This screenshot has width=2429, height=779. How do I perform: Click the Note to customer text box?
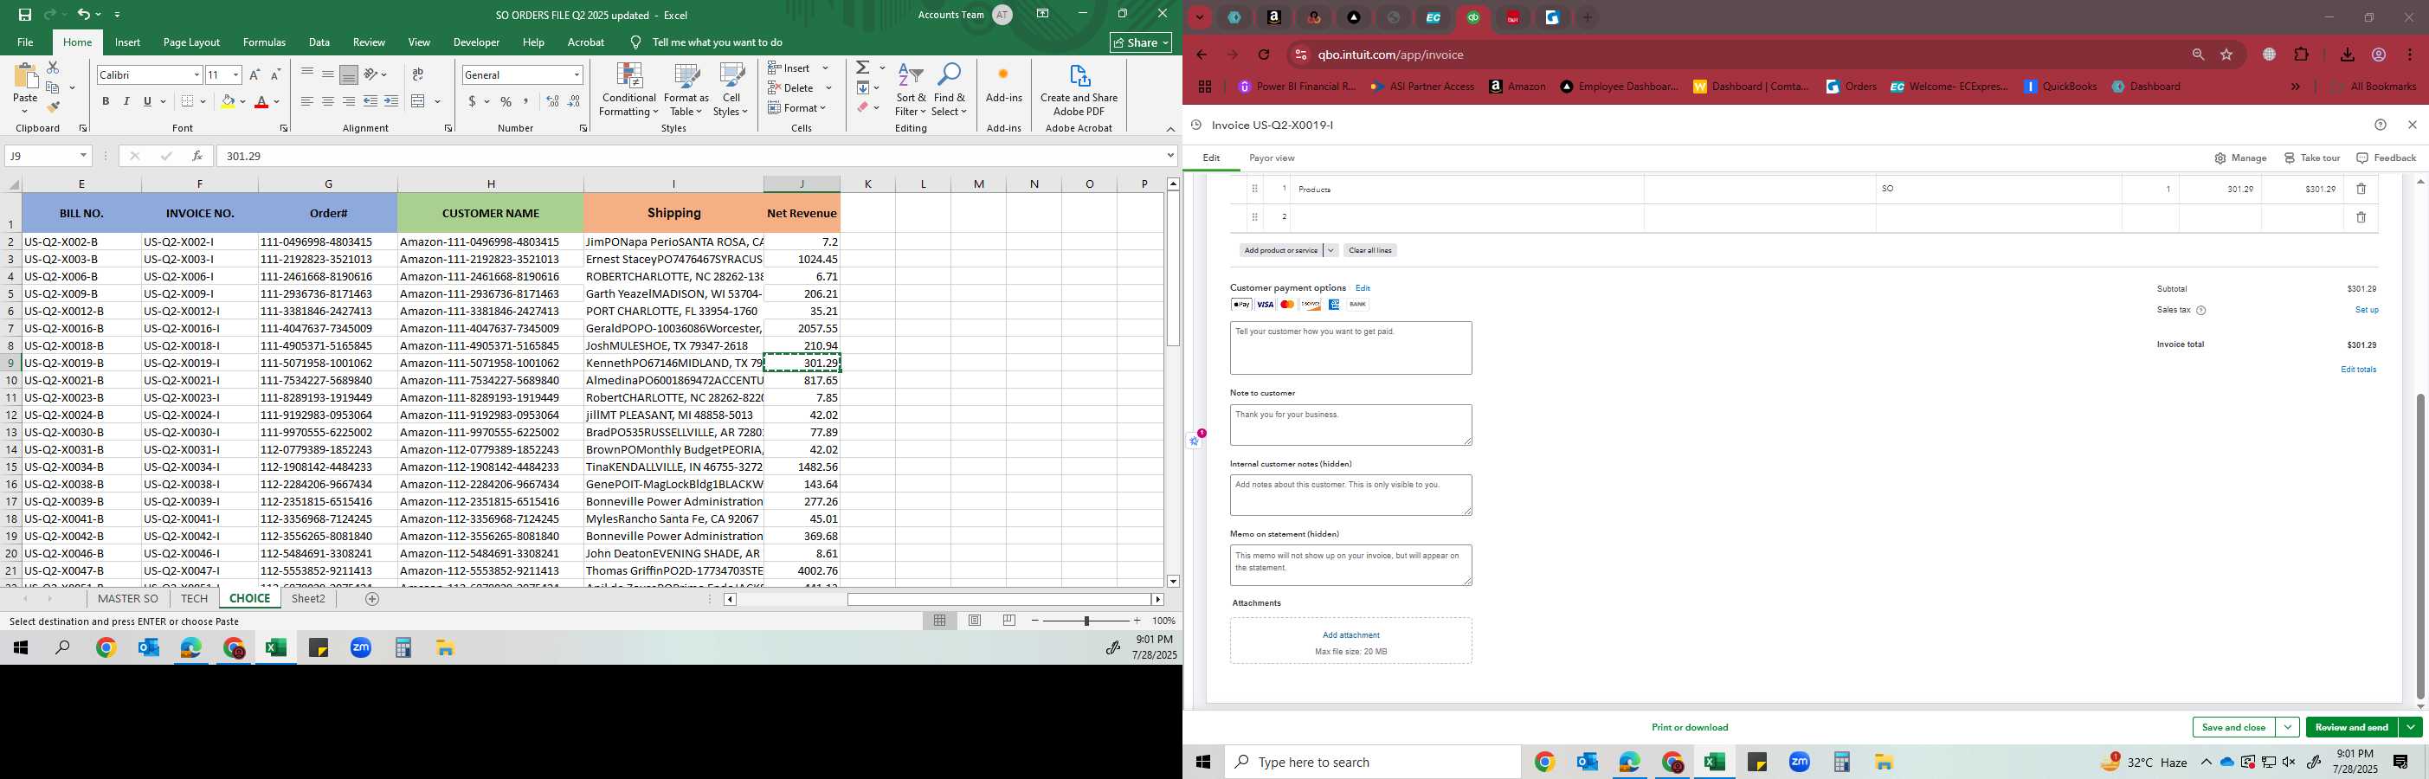point(1350,424)
